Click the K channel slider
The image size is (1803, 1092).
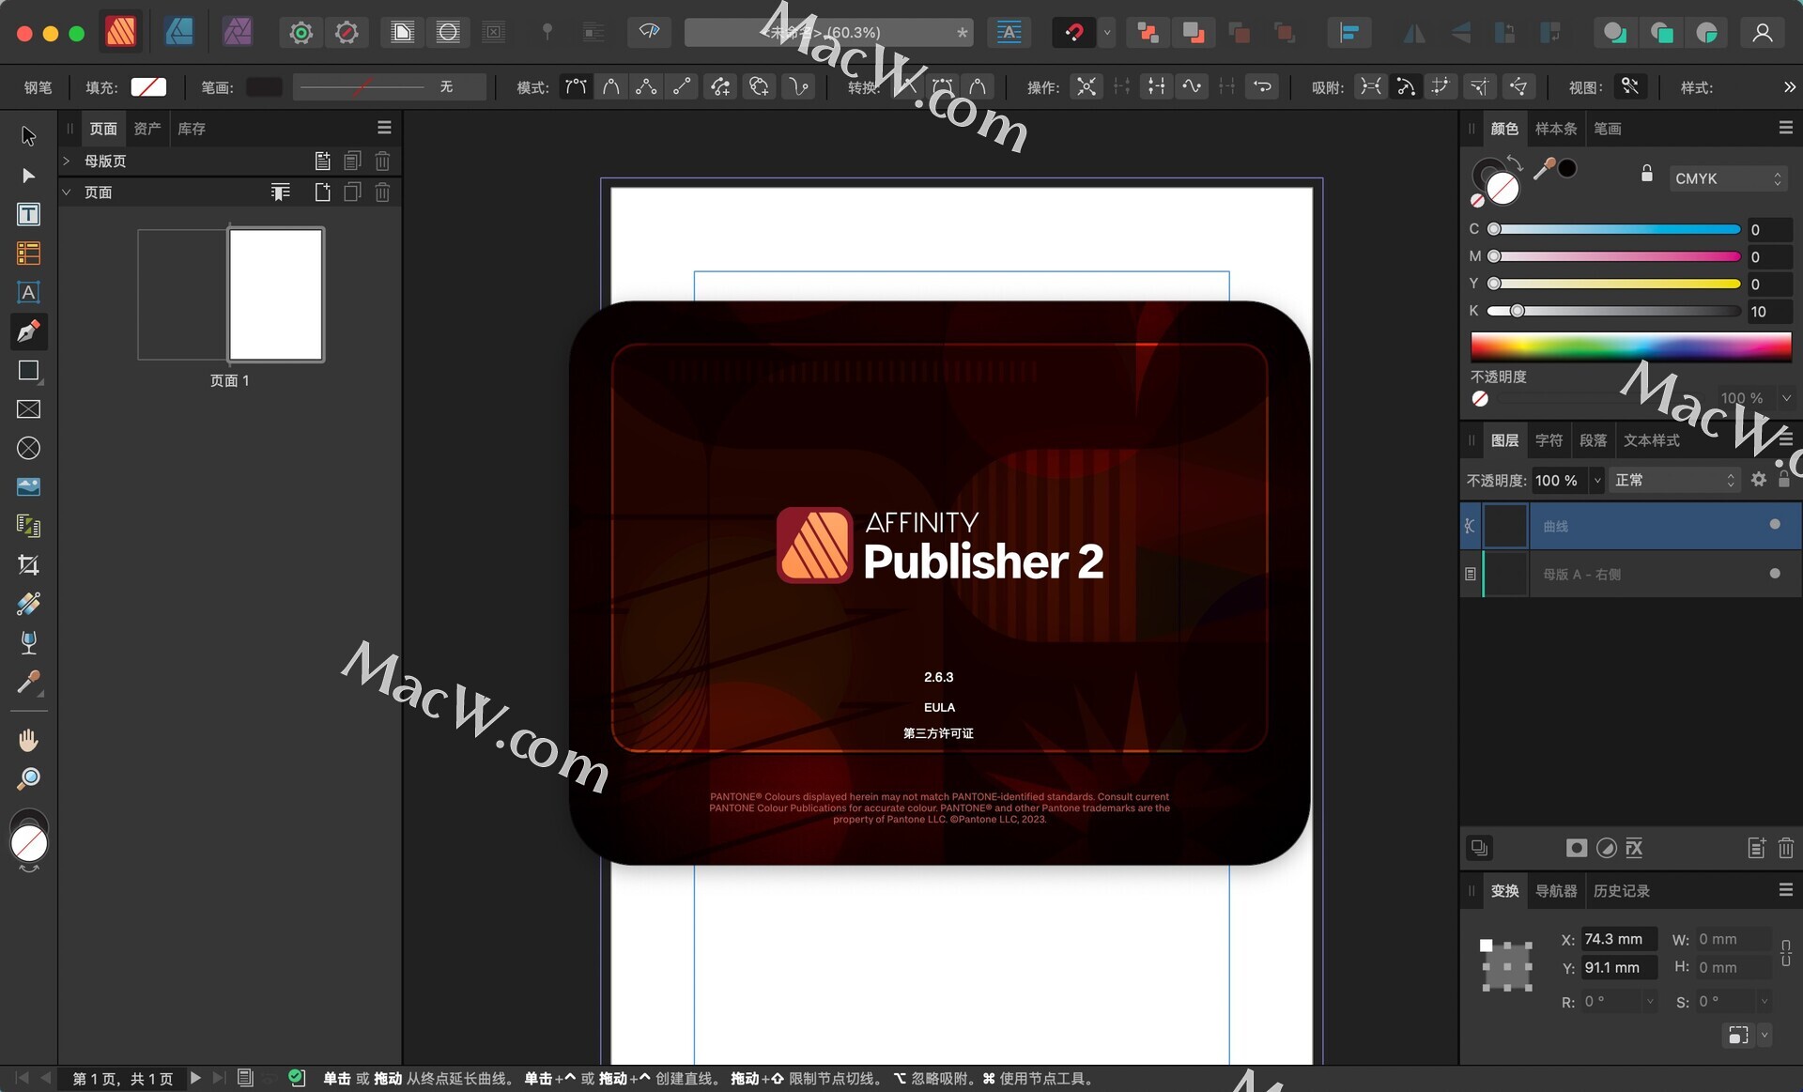[1613, 311]
